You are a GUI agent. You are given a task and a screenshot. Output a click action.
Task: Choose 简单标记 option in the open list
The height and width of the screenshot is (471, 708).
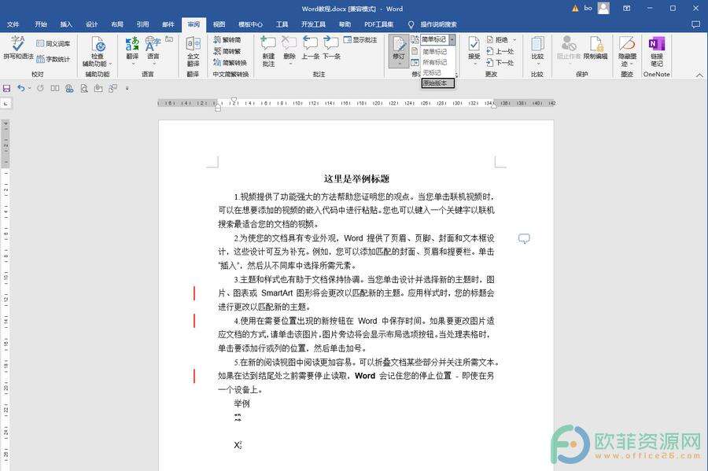click(438, 52)
